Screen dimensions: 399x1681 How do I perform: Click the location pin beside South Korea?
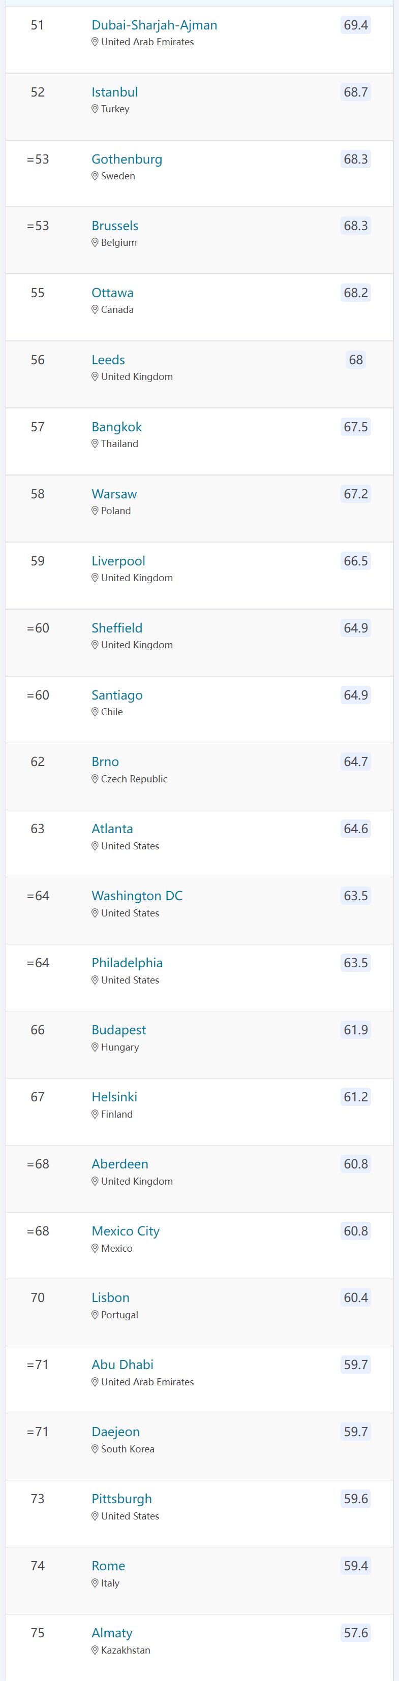(x=95, y=1449)
